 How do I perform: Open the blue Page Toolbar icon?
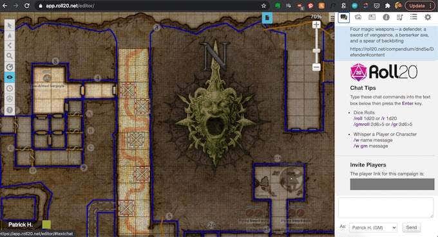tap(267, 18)
